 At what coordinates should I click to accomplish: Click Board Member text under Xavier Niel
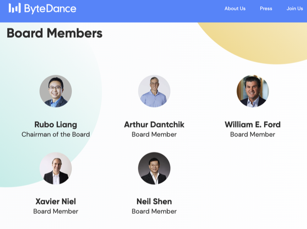click(55, 212)
